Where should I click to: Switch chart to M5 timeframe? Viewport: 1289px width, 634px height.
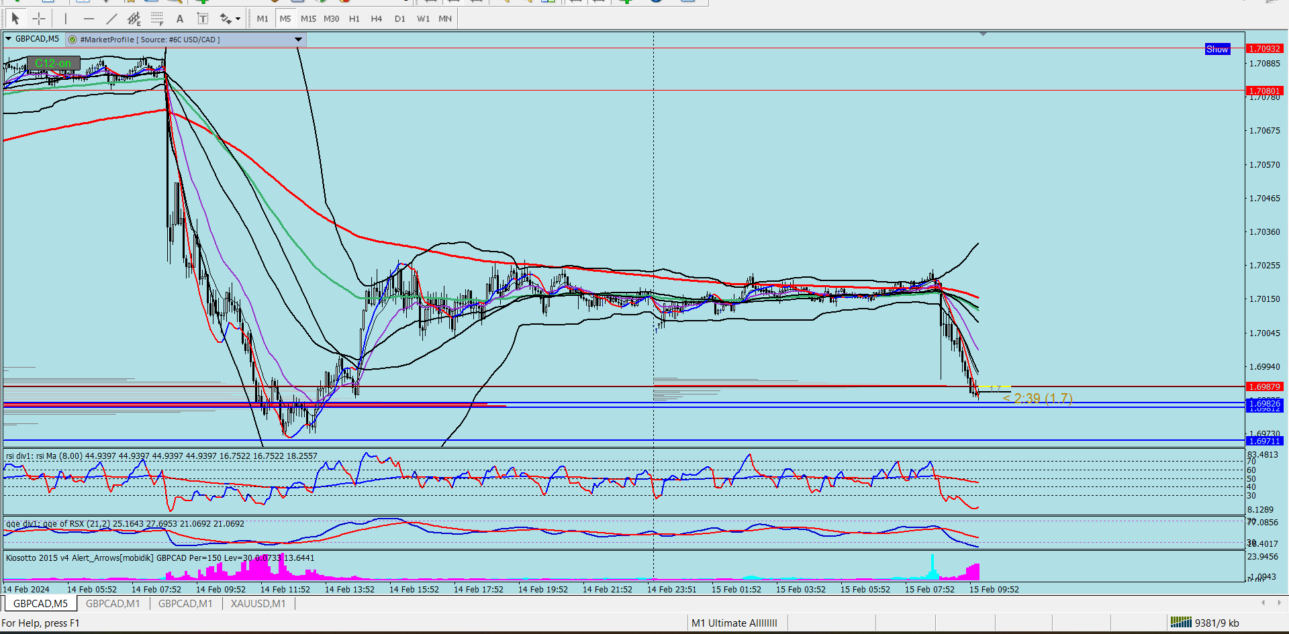click(285, 19)
